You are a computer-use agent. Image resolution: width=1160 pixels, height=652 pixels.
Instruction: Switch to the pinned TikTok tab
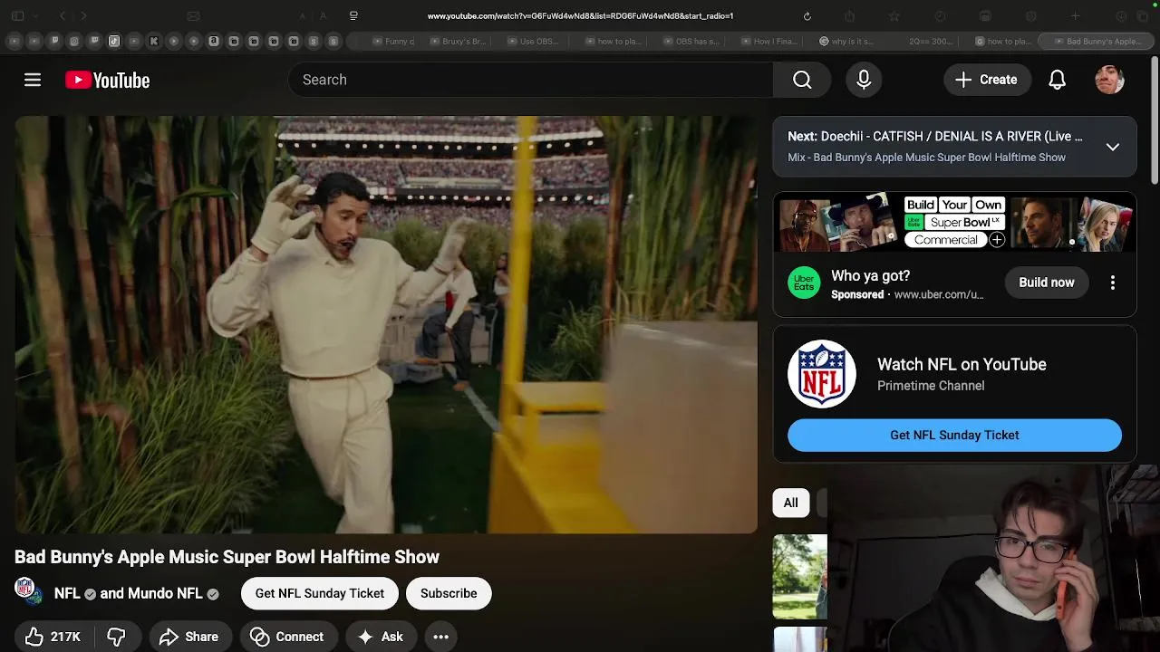113,41
